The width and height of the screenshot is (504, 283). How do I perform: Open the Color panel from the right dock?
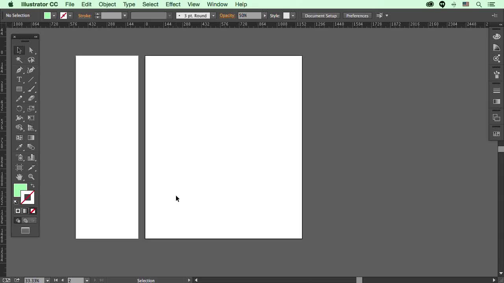(497, 36)
